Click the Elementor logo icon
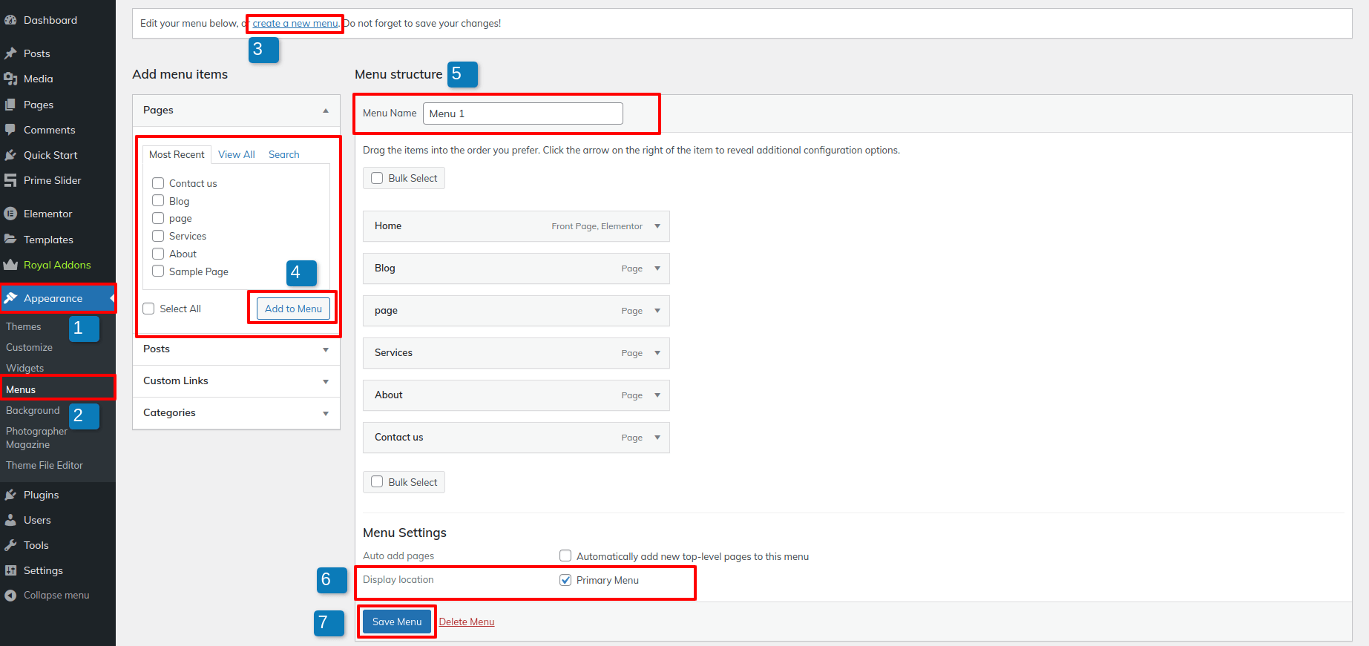 coord(10,214)
